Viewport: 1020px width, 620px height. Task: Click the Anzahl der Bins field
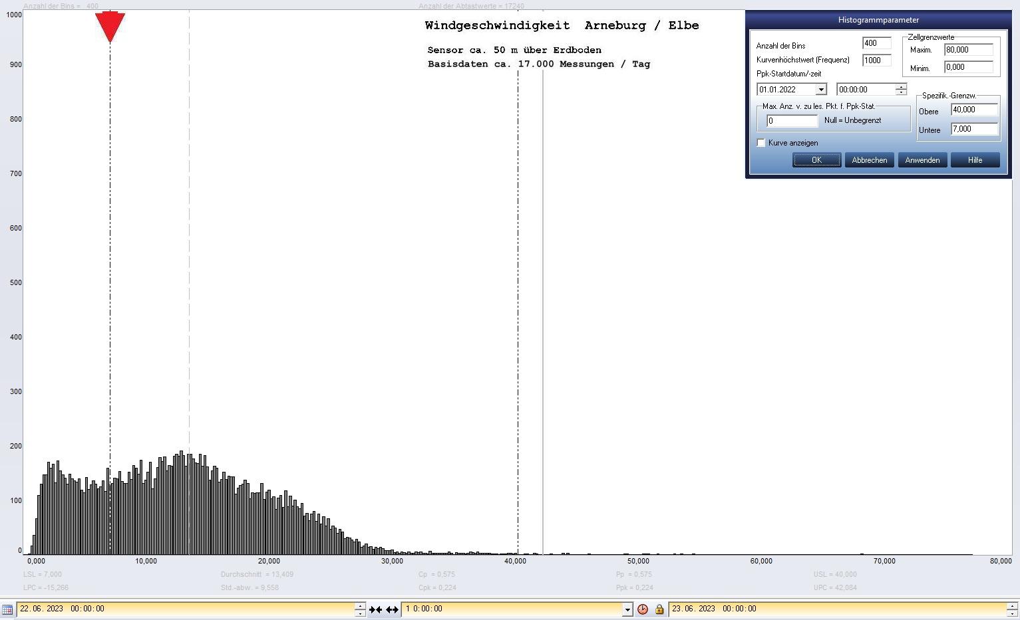tap(876, 43)
